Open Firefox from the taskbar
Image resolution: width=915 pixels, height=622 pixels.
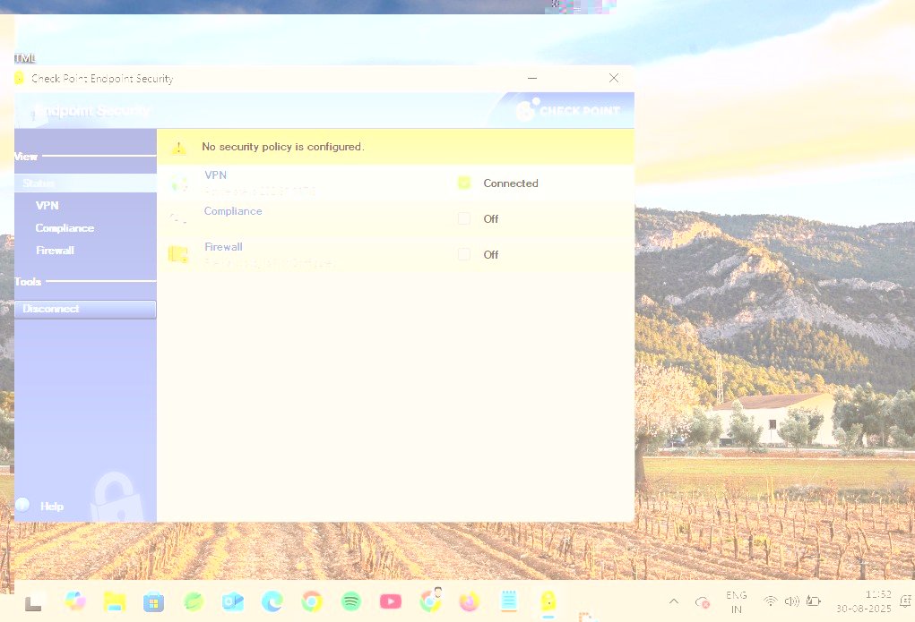click(470, 601)
